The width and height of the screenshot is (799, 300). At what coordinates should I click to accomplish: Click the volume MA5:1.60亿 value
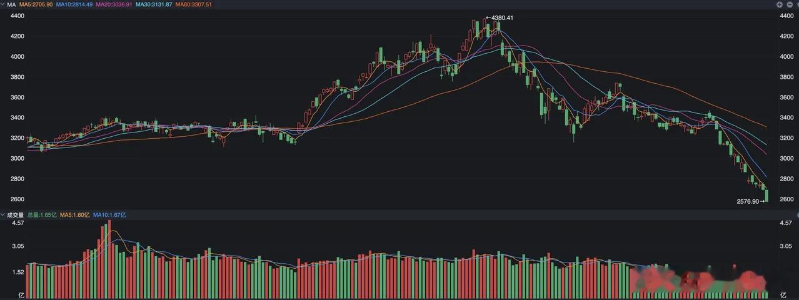coord(75,215)
